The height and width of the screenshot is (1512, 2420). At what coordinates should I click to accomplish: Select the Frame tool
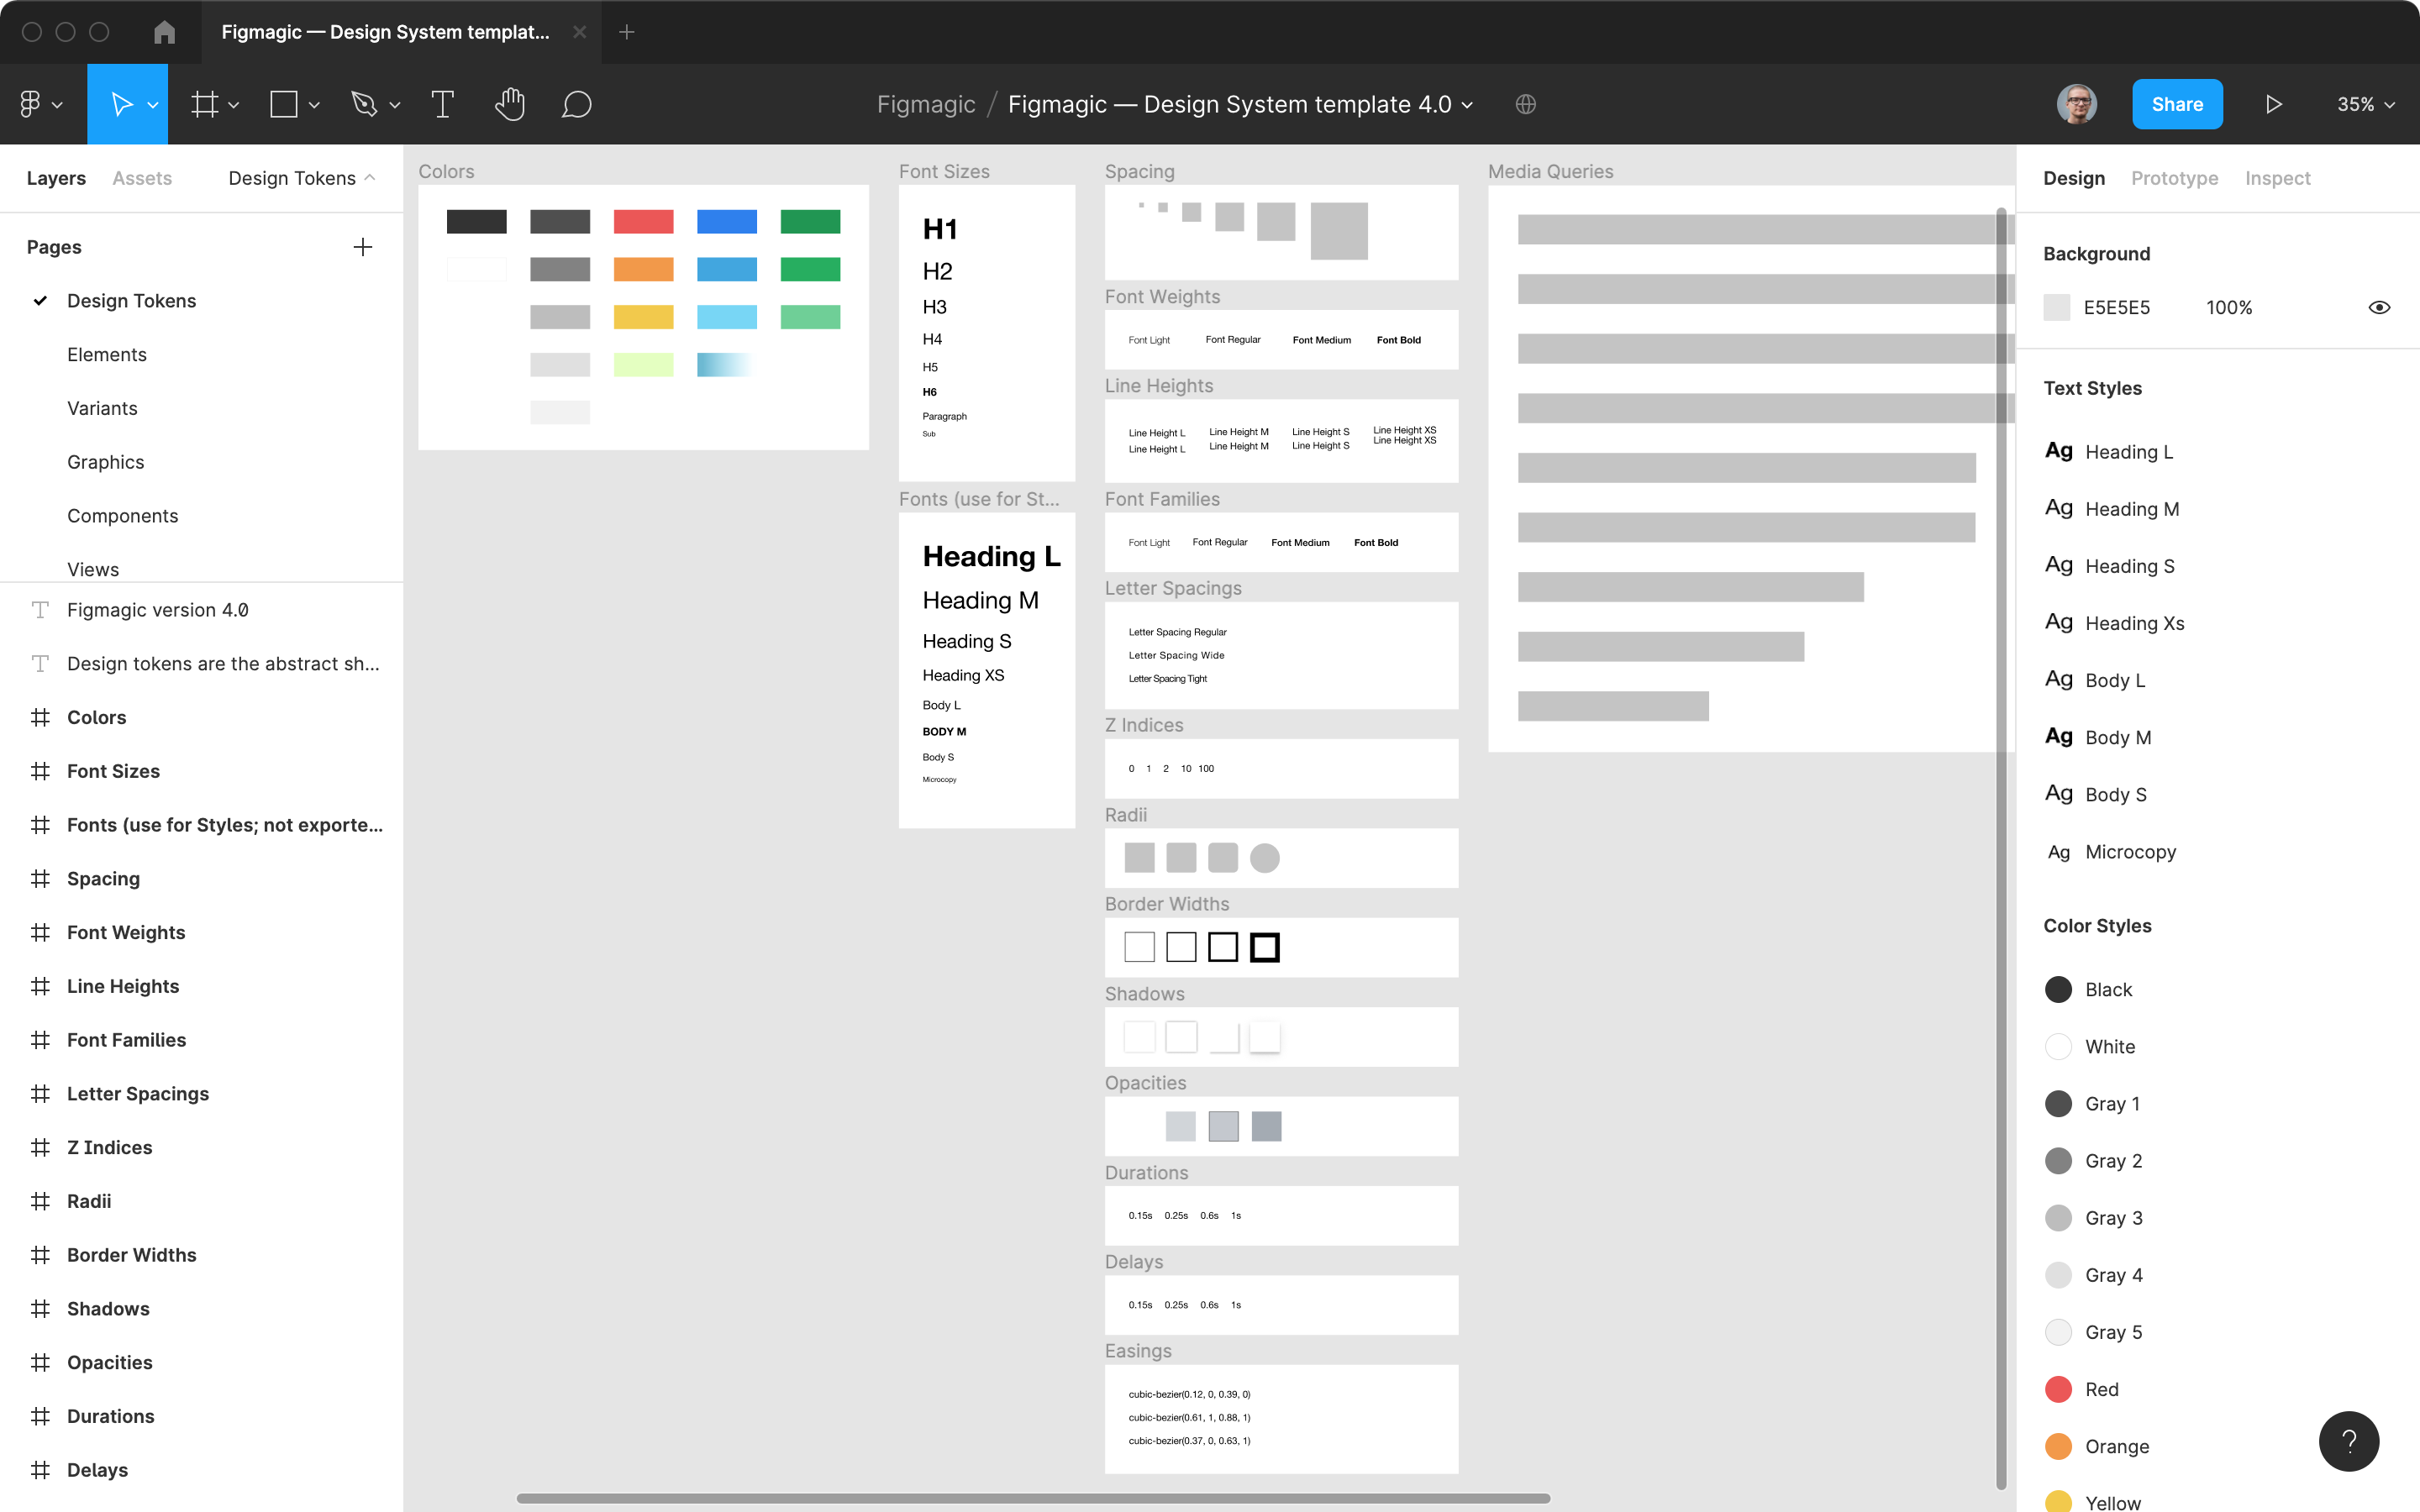(205, 103)
